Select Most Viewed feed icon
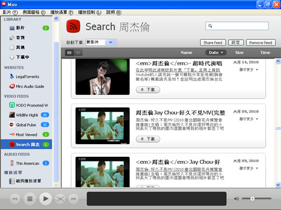Screen dimensions: 281x210 [x=12, y=134]
